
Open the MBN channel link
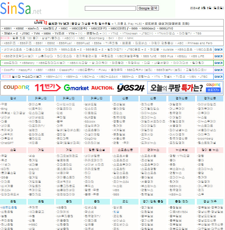coord(47,33)
